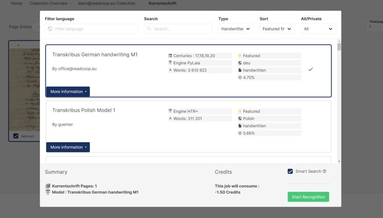Screen dimensions: 383x218
Task: Click the checkmark on German handwriting M1
Action: click(310, 70)
